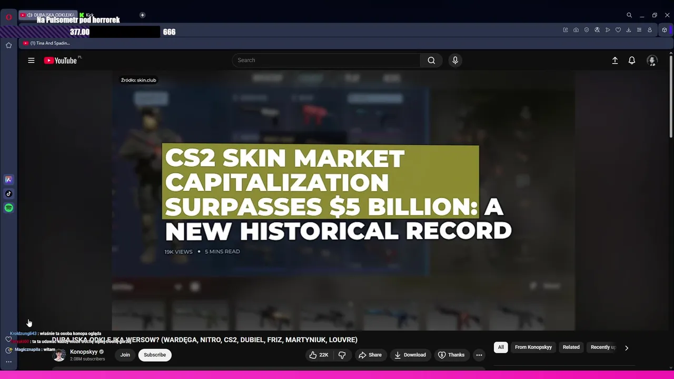Open the page translate globe icon
674x379 pixels.
(597, 30)
